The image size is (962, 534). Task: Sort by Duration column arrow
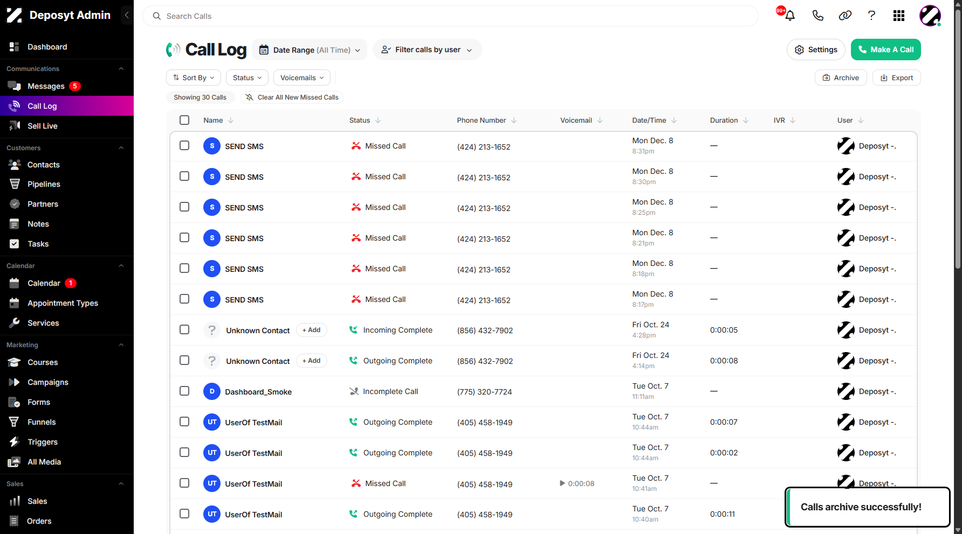(x=746, y=120)
